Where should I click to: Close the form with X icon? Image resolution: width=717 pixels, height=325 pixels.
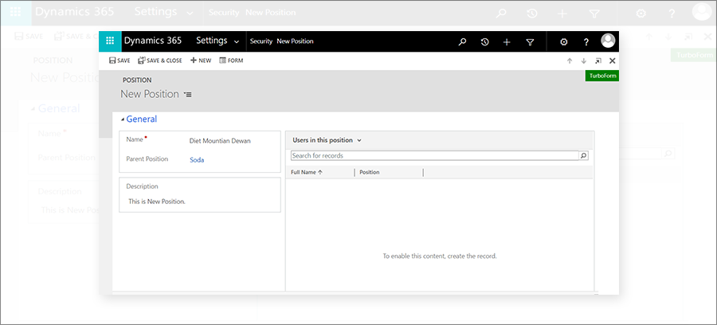pos(613,61)
